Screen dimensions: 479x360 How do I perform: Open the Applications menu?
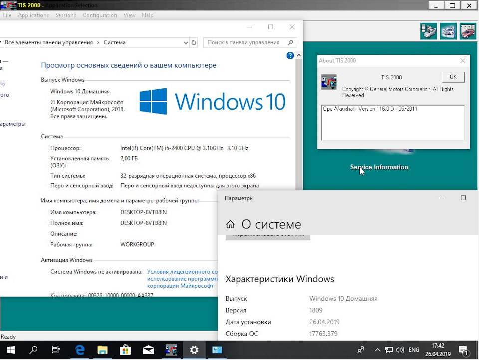(33, 15)
